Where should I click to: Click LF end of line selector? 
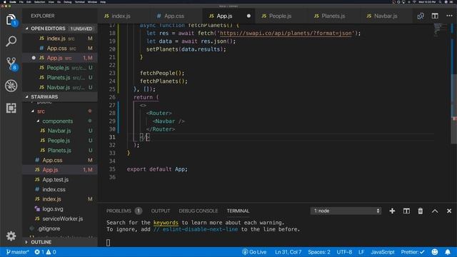coord(361,252)
